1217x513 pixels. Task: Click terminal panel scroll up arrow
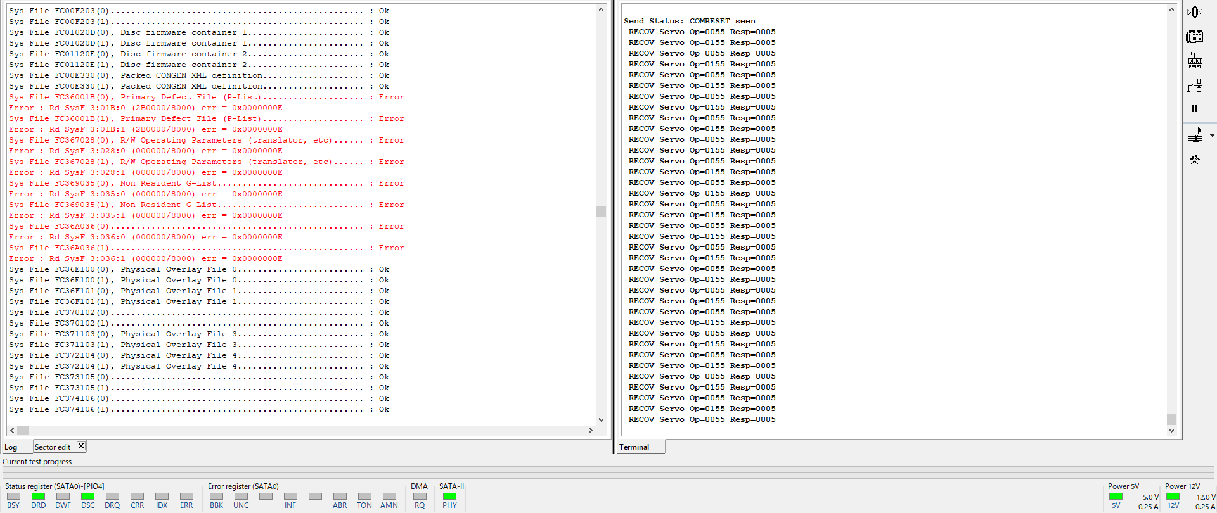pyautogui.click(x=1171, y=10)
